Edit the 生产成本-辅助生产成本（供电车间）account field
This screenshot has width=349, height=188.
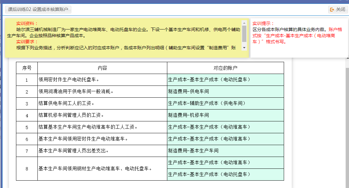point(226,103)
